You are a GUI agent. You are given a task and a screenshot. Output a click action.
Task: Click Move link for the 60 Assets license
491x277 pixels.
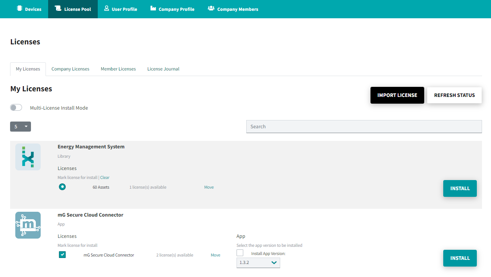pyautogui.click(x=209, y=187)
